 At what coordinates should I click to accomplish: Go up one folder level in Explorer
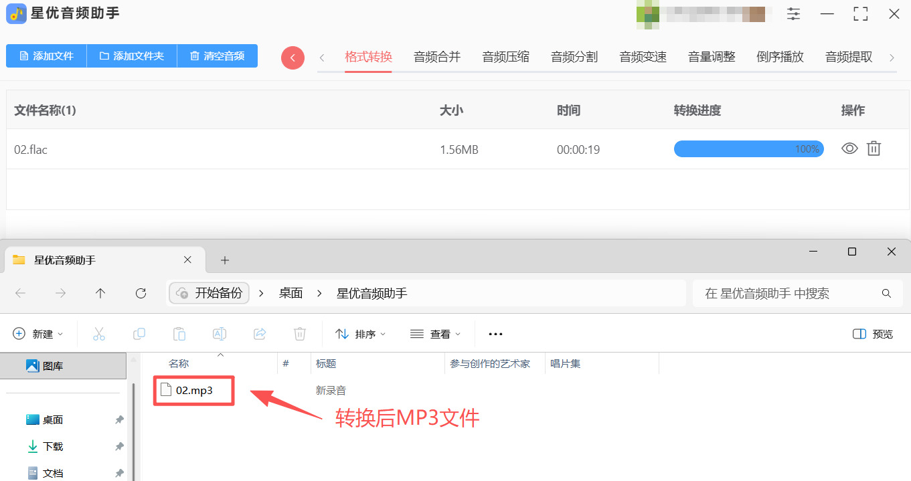tap(100, 293)
